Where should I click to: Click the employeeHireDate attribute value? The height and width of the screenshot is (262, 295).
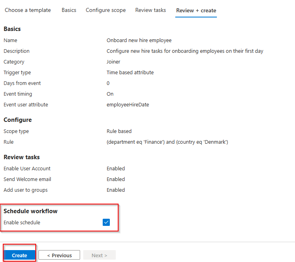pyautogui.click(x=128, y=105)
